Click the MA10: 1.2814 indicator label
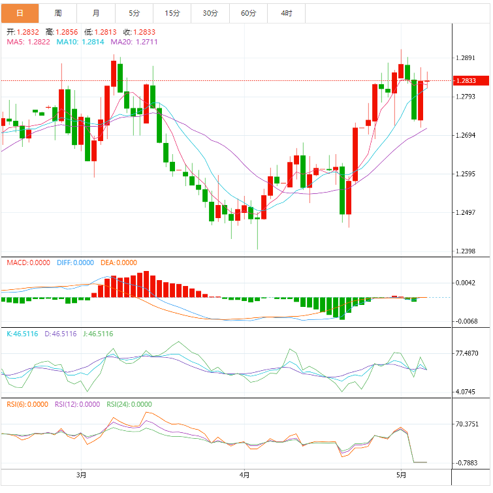Image resolution: width=493 pixels, height=493 pixels. [80, 42]
